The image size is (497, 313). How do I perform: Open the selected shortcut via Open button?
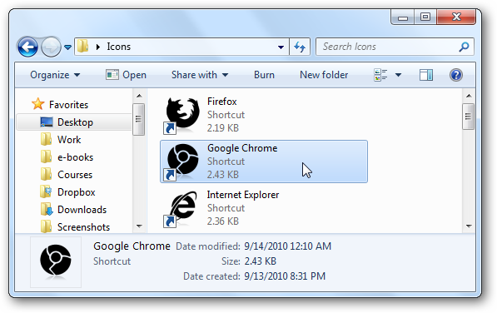click(x=126, y=75)
